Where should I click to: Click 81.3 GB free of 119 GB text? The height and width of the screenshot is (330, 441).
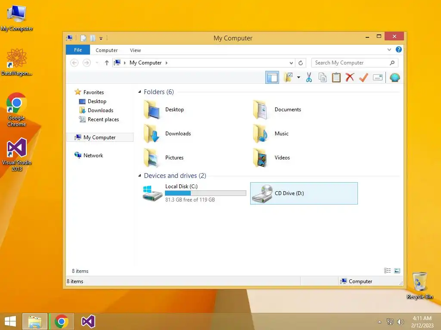(190, 200)
